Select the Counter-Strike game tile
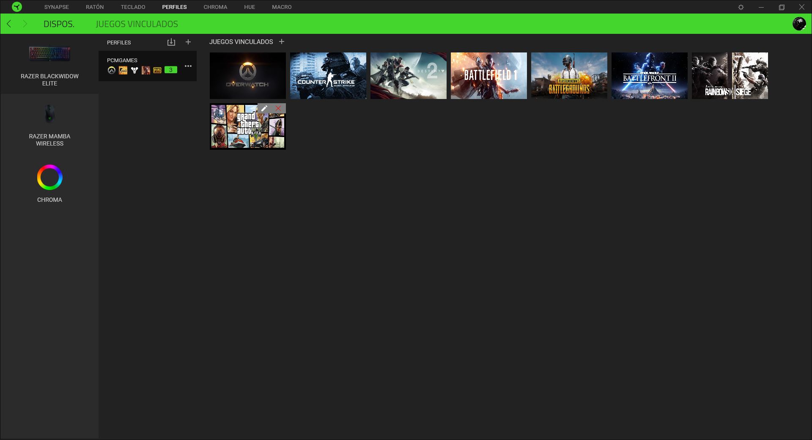This screenshot has height=440, width=812. pos(328,76)
